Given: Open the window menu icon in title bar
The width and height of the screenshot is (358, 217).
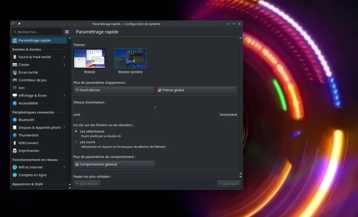Looking at the screenshot, I should click(x=13, y=24).
